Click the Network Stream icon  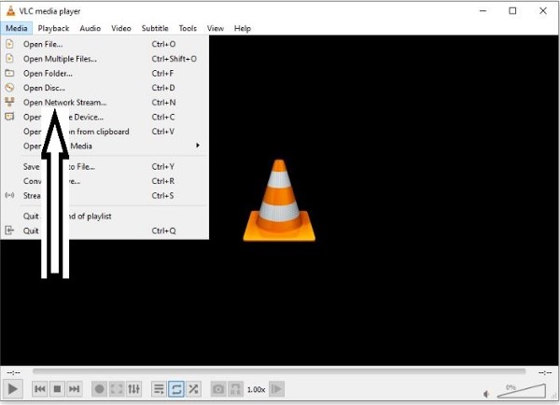point(9,102)
